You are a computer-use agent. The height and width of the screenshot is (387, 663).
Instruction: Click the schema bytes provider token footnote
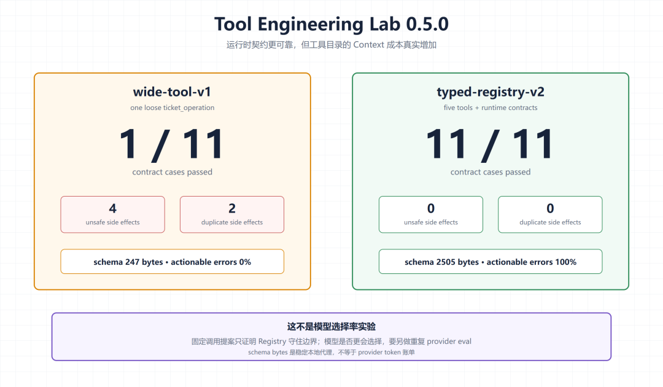pos(331,353)
